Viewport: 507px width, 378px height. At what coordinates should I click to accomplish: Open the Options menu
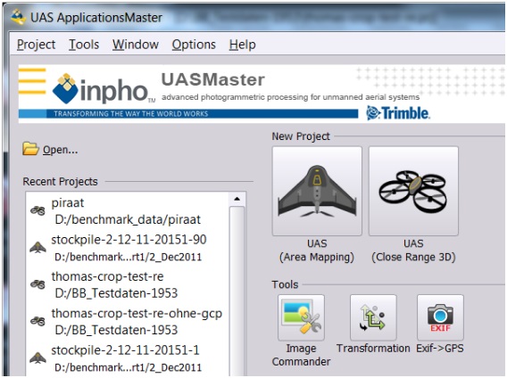click(x=194, y=45)
